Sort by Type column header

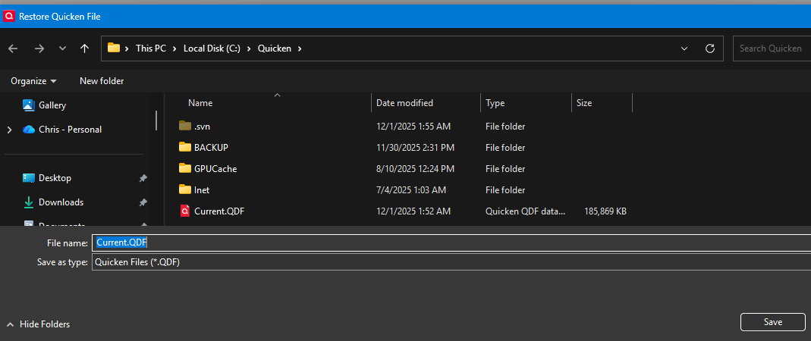[x=495, y=103]
